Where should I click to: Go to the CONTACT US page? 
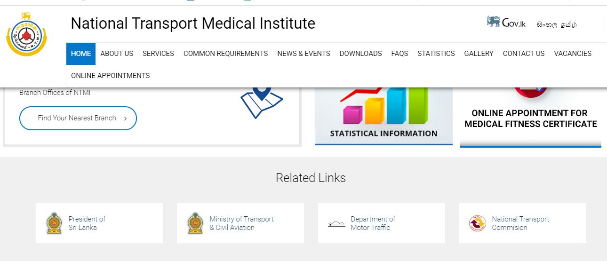524,54
